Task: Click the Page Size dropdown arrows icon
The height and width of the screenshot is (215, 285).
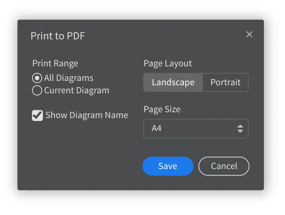Action: 240,129
